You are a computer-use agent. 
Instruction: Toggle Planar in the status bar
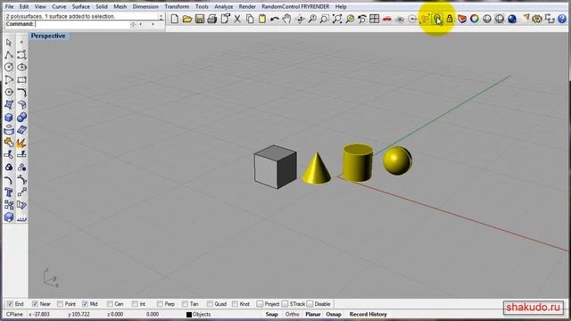[313, 314]
